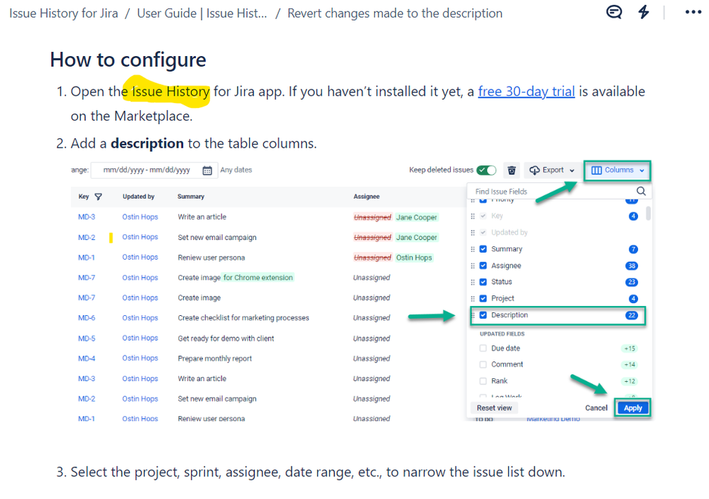Open the inline comments icon in page header
The image size is (709, 499).
(614, 12)
